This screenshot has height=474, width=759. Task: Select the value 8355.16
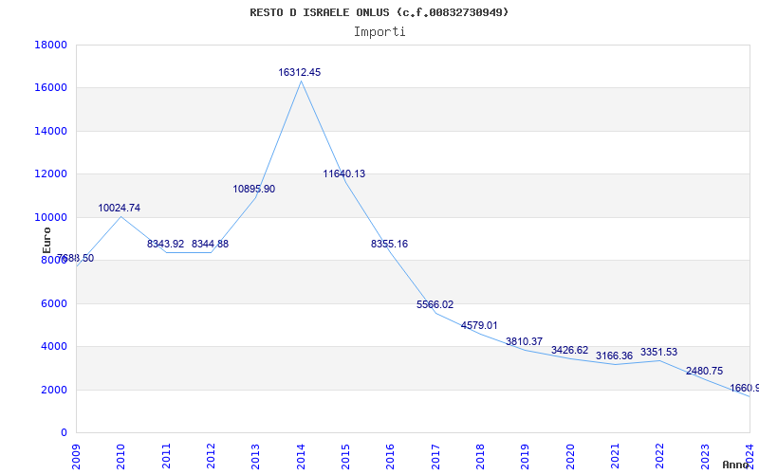click(x=390, y=245)
